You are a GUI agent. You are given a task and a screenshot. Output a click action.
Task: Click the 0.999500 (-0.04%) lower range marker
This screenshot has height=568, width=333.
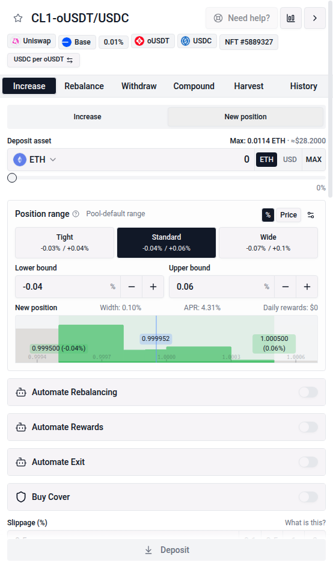point(58,348)
